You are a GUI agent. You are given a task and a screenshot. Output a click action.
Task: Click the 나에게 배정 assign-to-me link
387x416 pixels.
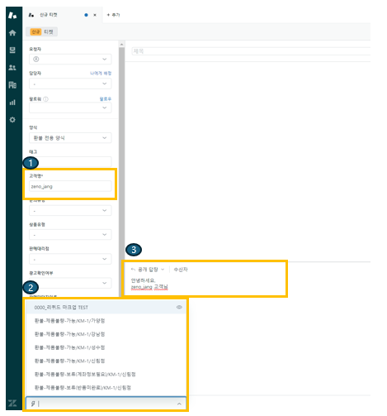coord(101,74)
